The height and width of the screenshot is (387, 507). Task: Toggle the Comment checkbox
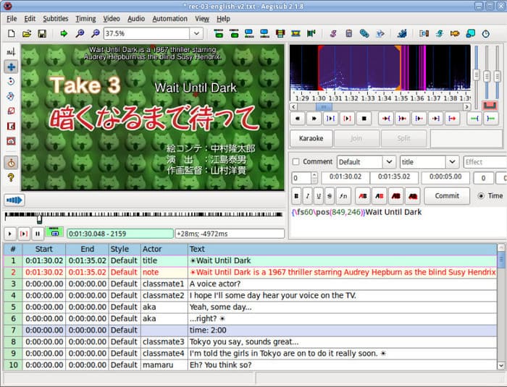pyautogui.click(x=296, y=161)
